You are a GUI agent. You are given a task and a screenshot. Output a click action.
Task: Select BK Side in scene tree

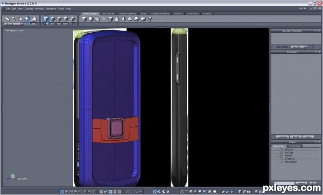(x=289, y=153)
